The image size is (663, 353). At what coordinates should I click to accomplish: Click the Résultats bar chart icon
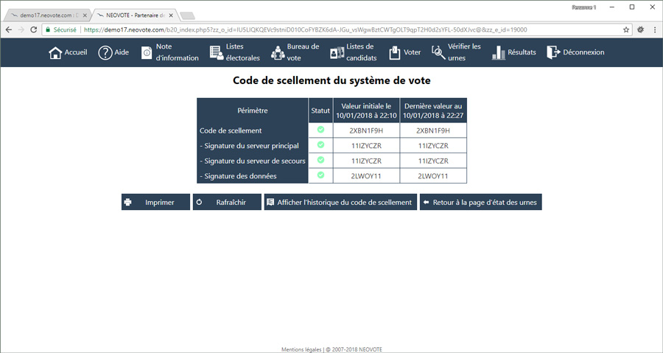point(499,53)
